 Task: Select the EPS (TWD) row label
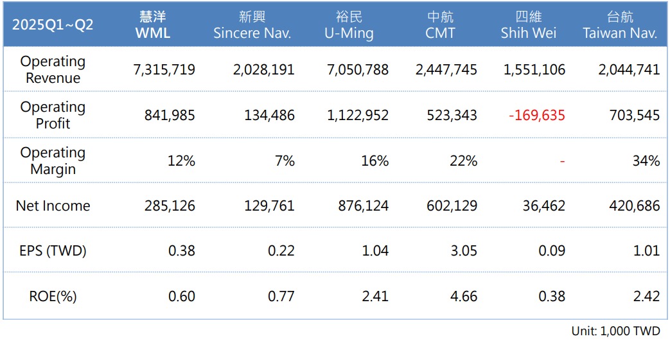[x=53, y=250]
